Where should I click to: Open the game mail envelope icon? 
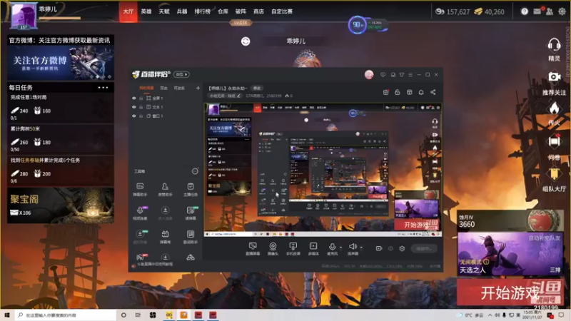click(537, 11)
